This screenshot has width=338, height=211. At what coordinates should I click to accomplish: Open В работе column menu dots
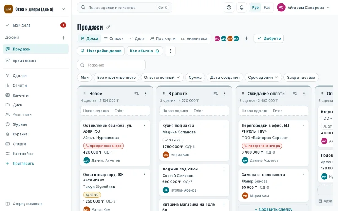(x=225, y=94)
